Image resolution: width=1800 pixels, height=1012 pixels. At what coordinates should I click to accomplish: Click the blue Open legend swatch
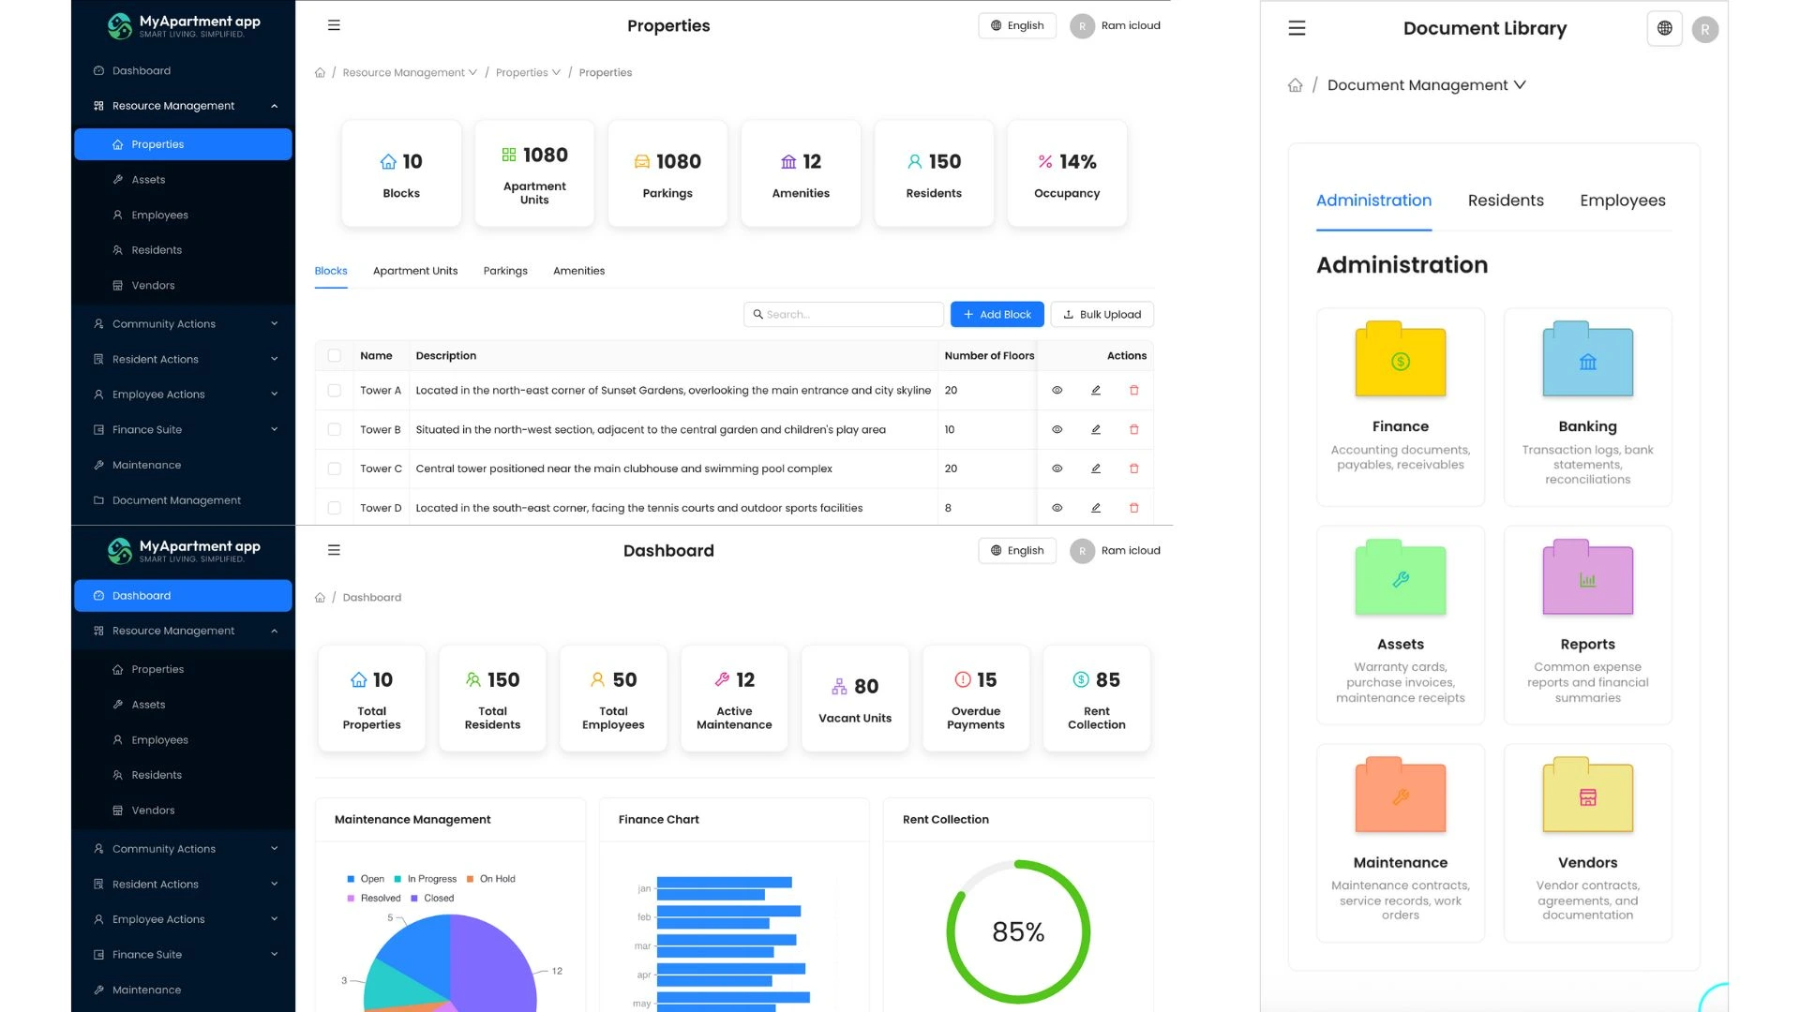coord(351,879)
